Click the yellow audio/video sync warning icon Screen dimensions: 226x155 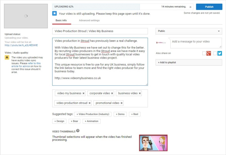[7, 57]
